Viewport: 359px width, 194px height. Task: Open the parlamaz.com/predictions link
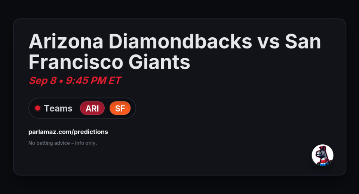[68, 132]
